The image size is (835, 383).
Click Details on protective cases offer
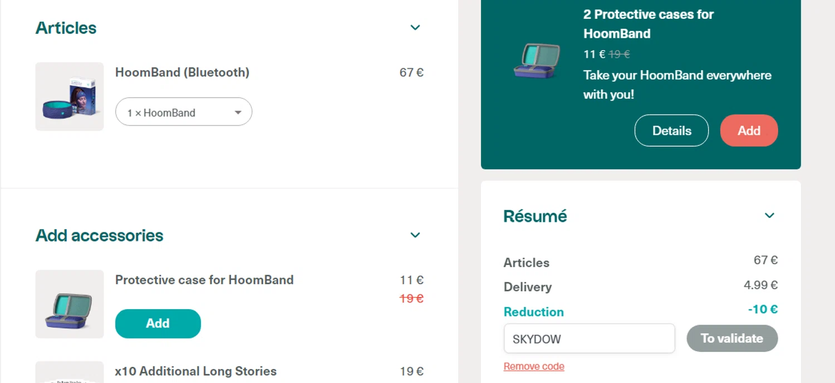(672, 131)
